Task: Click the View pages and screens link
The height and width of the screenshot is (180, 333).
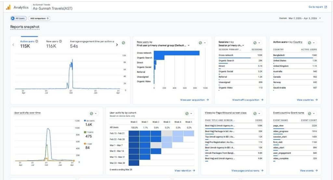Action: pyautogui.click(x=247, y=171)
